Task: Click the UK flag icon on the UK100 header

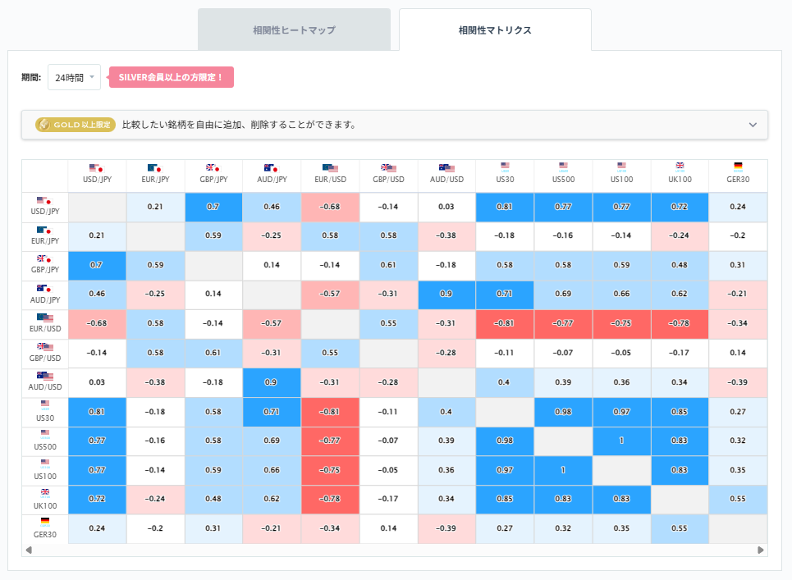Action: point(680,168)
